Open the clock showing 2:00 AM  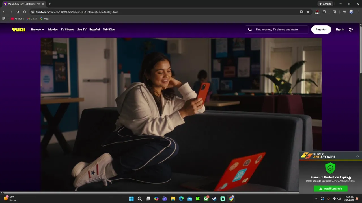[350, 198]
